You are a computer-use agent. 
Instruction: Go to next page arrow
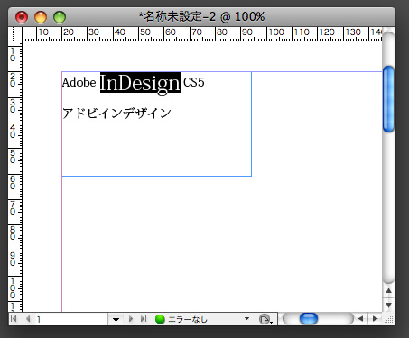point(131,319)
